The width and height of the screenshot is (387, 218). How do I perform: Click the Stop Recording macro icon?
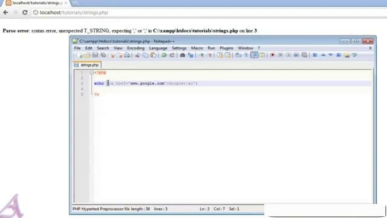coord(281,55)
